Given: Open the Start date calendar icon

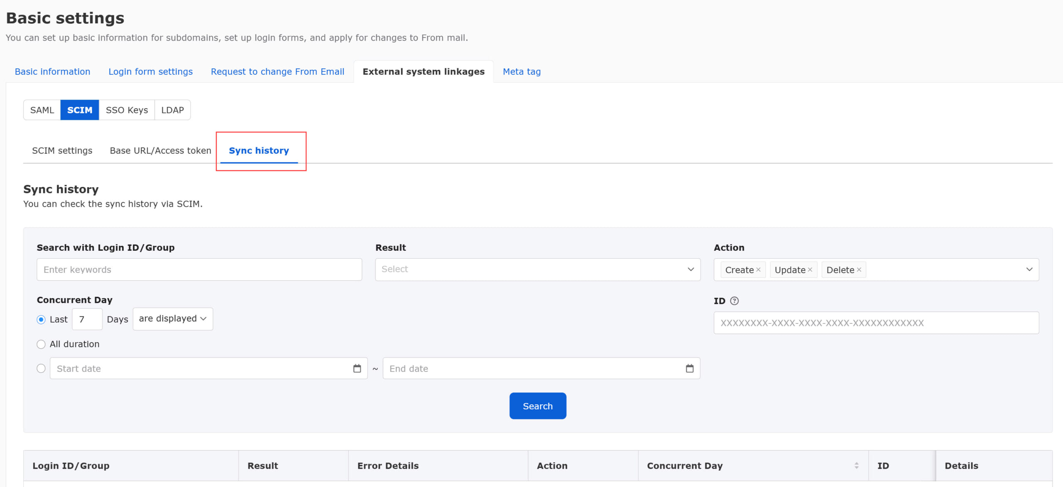Looking at the screenshot, I should point(357,369).
